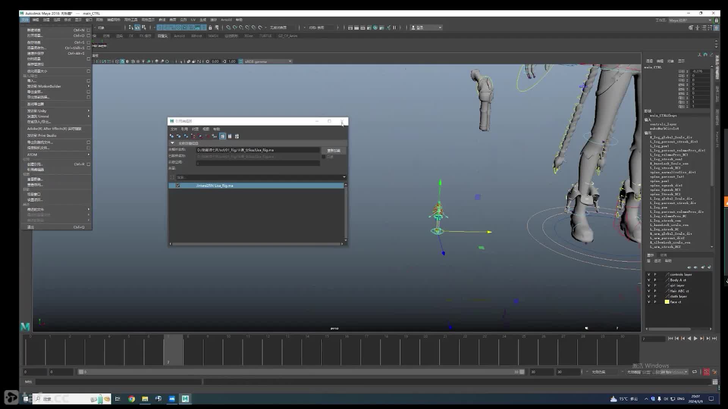This screenshot has width=728, height=409.
Task: Click the highlighted smooth shade icon in viewport toolbar
Action: 122,61
